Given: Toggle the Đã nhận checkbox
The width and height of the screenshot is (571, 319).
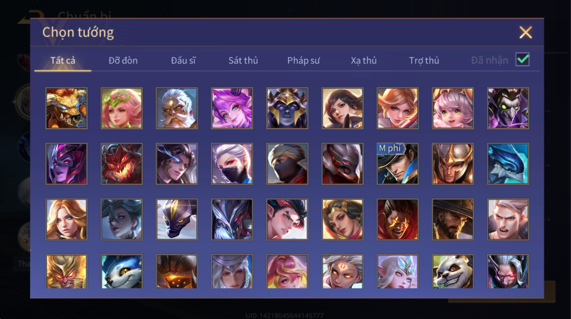Looking at the screenshot, I should (x=523, y=60).
